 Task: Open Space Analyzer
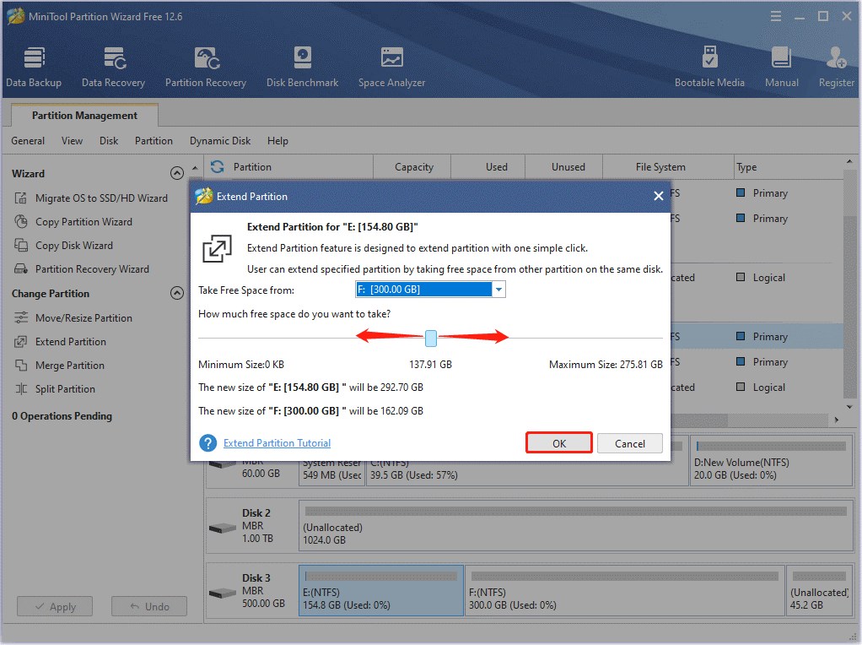391,68
